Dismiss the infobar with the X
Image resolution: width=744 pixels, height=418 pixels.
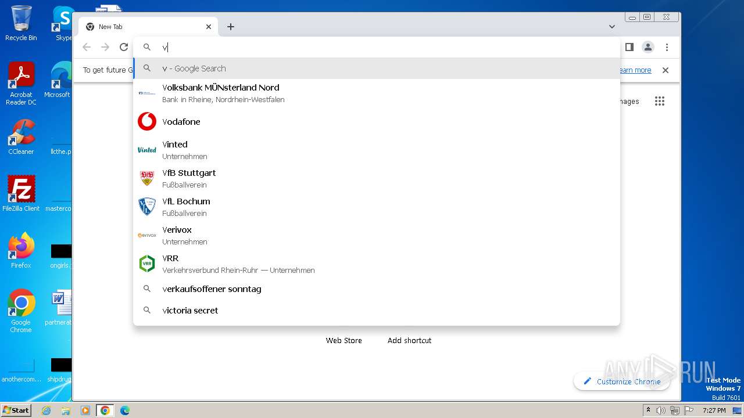666,70
